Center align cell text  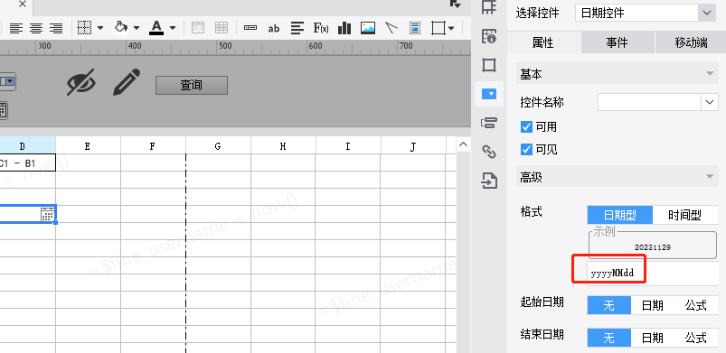tap(36, 28)
